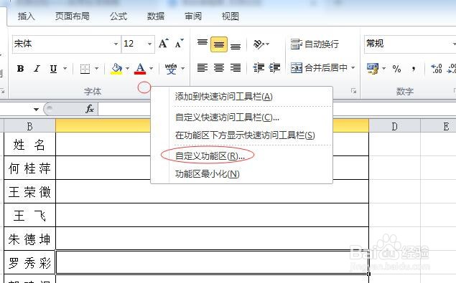Click insert function fx button
This screenshot has height=283, width=456.
click(90, 109)
